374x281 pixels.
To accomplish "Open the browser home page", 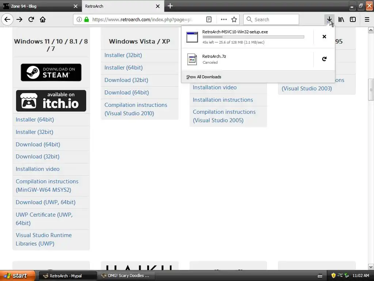I will (43, 20).
